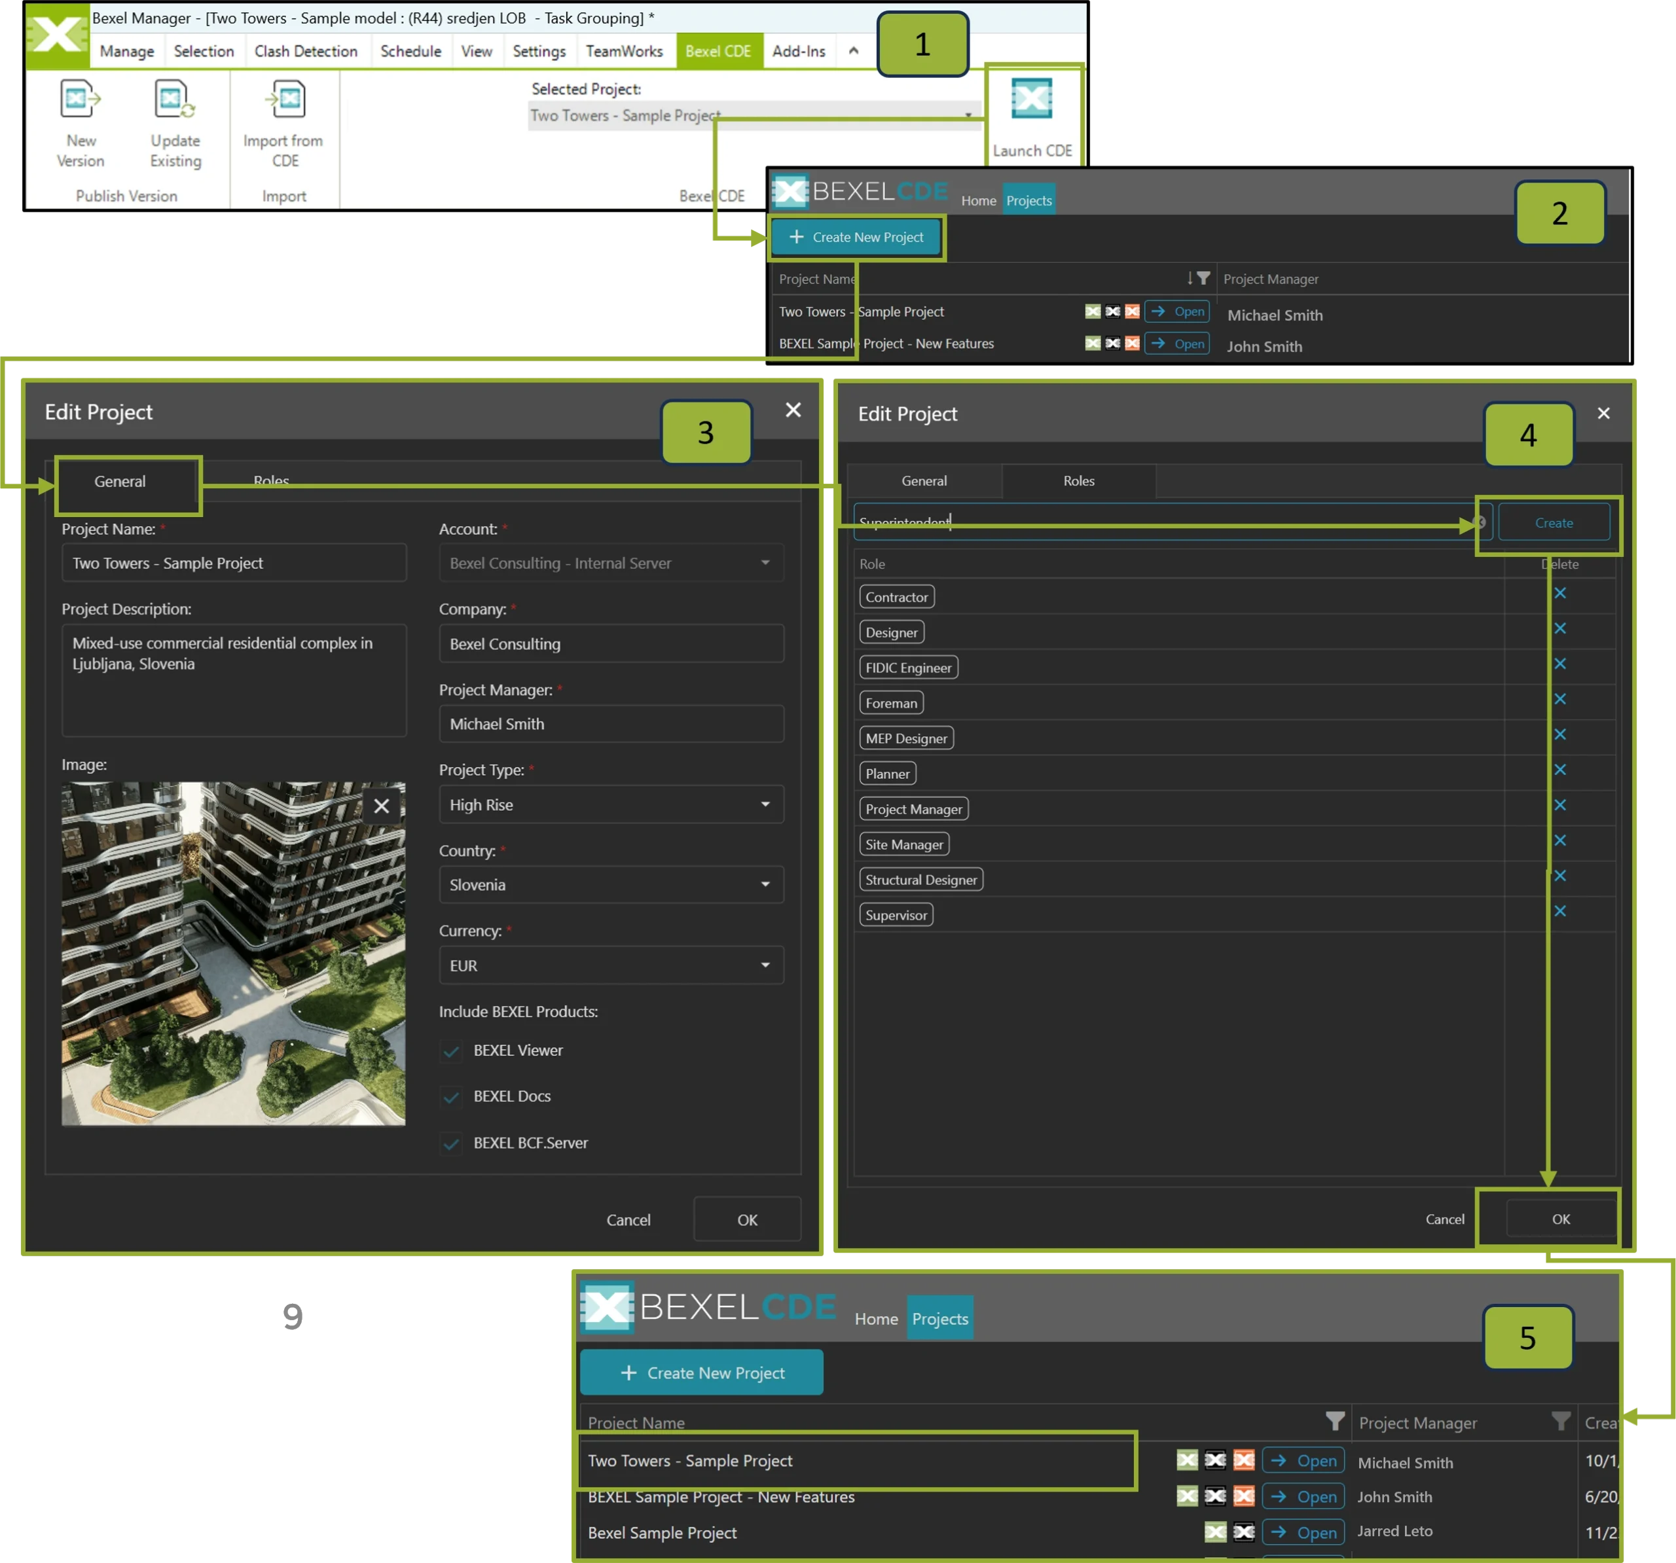Select the Roles tab in left Edit Project dialog
Viewport: 1676px width, 1563px height.
270,481
